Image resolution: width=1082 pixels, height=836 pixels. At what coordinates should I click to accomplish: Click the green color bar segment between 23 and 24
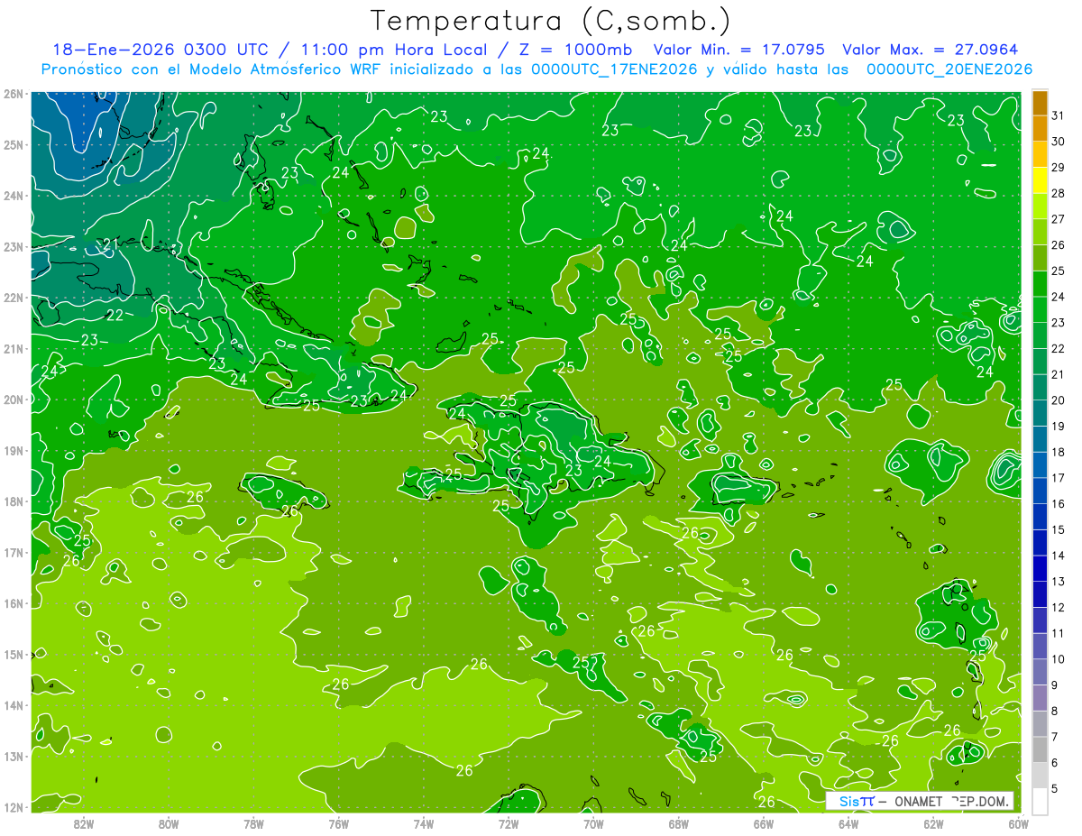pyautogui.click(x=1039, y=309)
